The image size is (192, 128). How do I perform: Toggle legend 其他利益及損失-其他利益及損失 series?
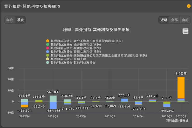(x=71, y=63)
